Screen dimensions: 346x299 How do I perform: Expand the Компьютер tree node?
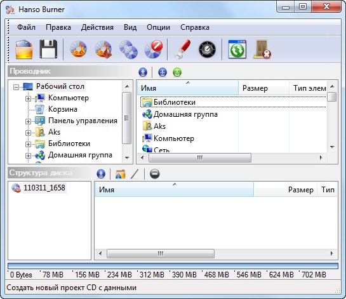pyautogui.click(x=28, y=98)
